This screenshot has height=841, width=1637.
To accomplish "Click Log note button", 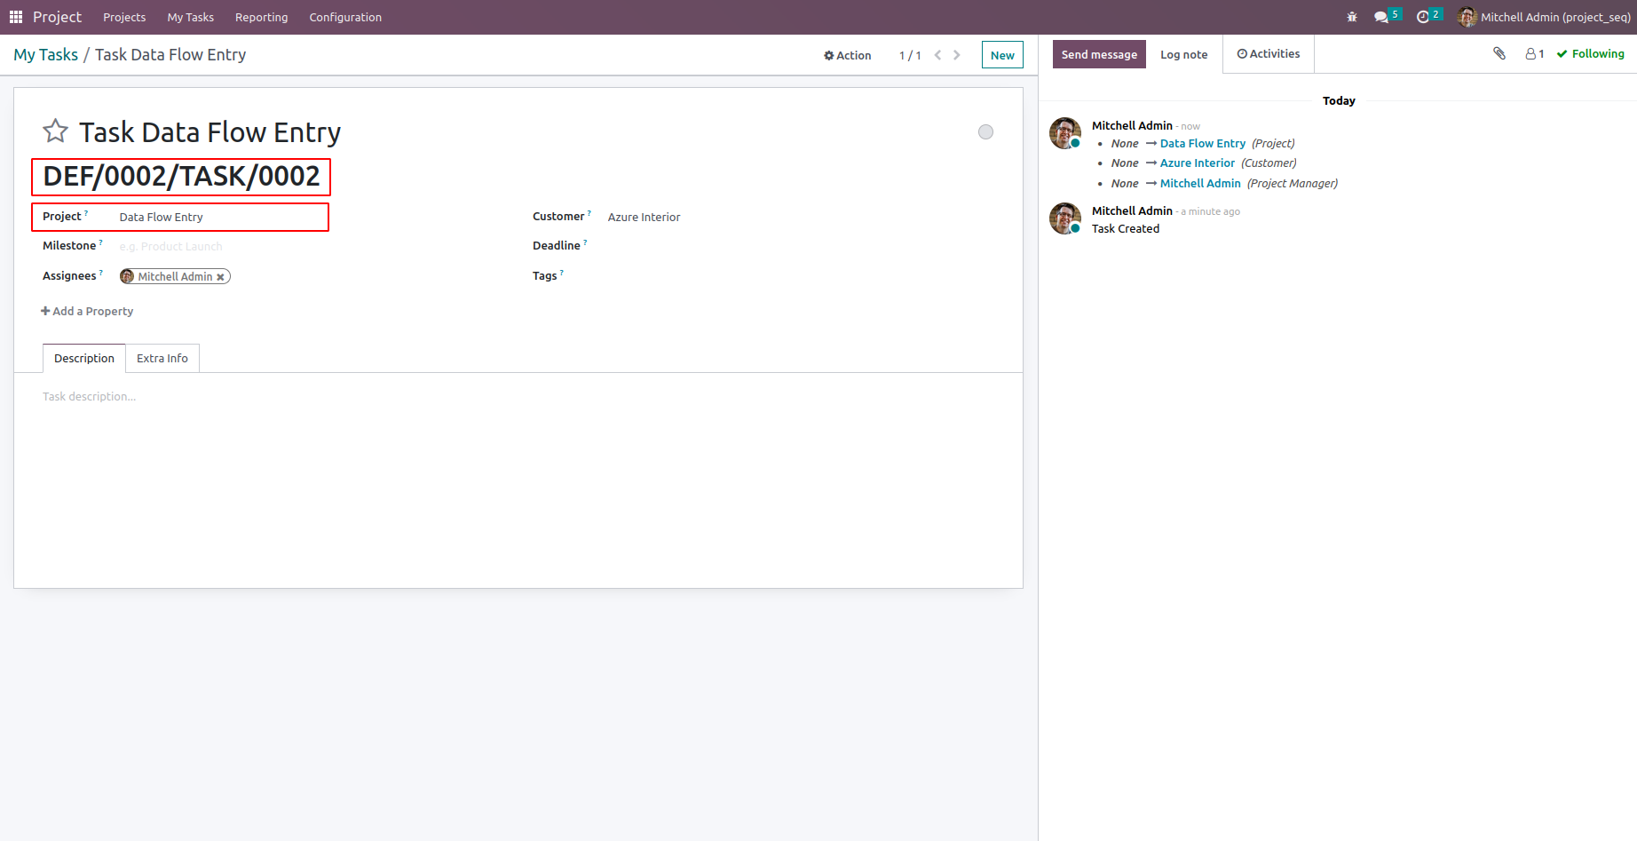I will pos(1183,54).
